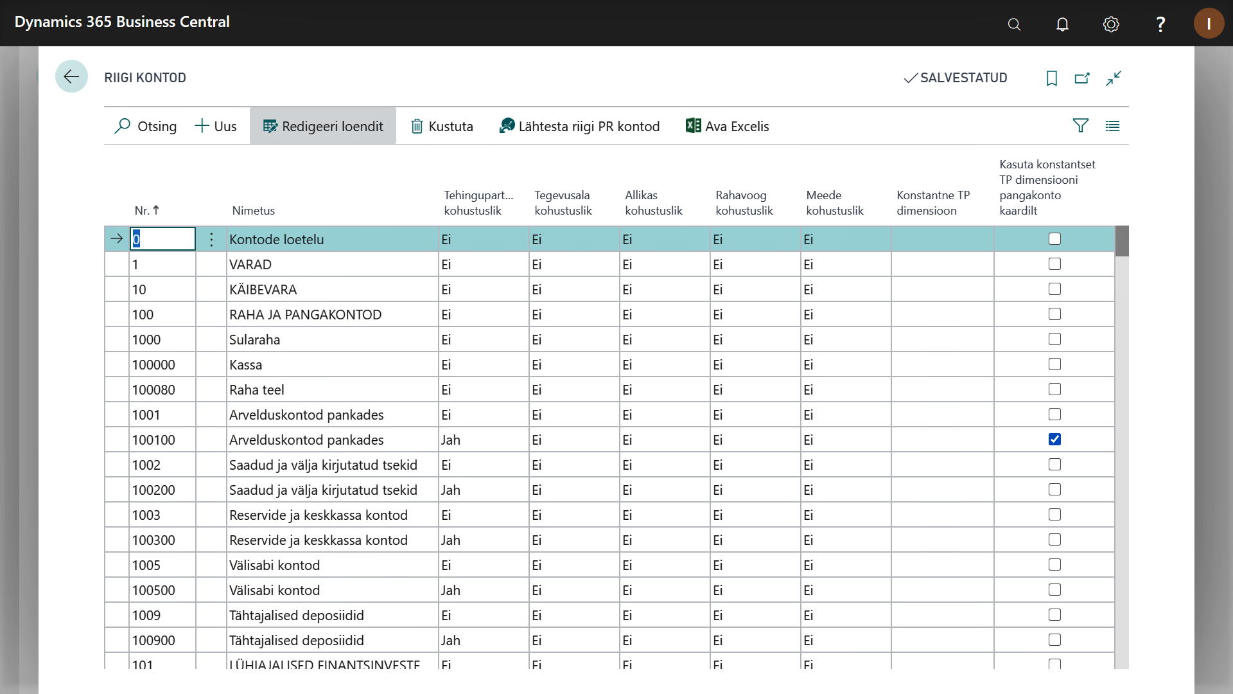Viewport: 1233px width, 694px height.
Task: Open Allikas kohustuslik column header
Action: pos(654,202)
